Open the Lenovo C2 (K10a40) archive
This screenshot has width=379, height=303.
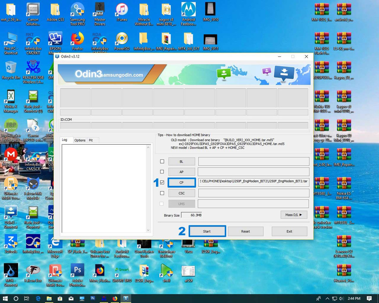pos(344,246)
